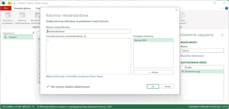The image size is (229, 109).
Task: Click the warning icon beside Tabela1
Action: click(x=5, y=37)
